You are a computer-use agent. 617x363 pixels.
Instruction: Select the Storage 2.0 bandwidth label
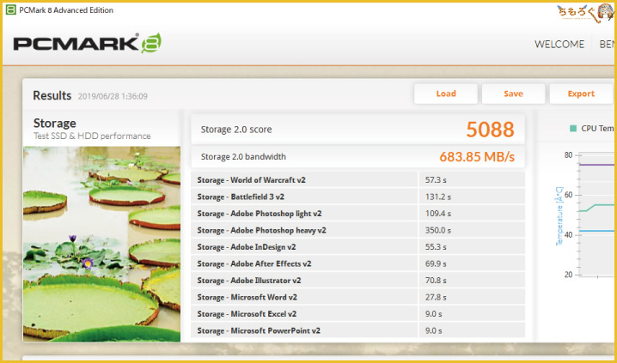point(243,157)
